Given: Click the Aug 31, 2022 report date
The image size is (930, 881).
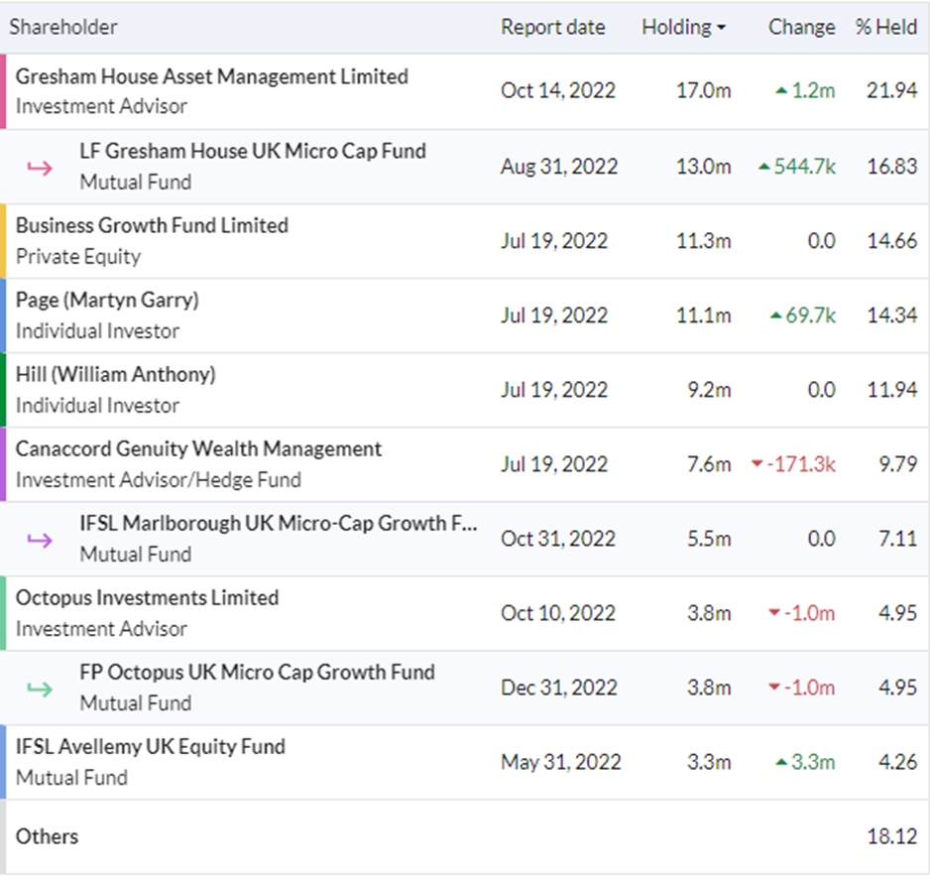Looking at the screenshot, I should tap(559, 167).
